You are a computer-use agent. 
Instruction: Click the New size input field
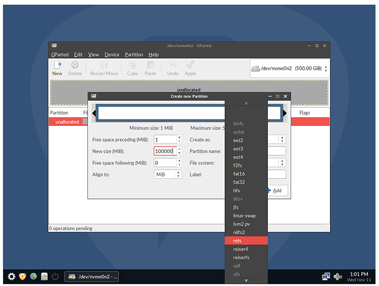[x=165, y=151]
